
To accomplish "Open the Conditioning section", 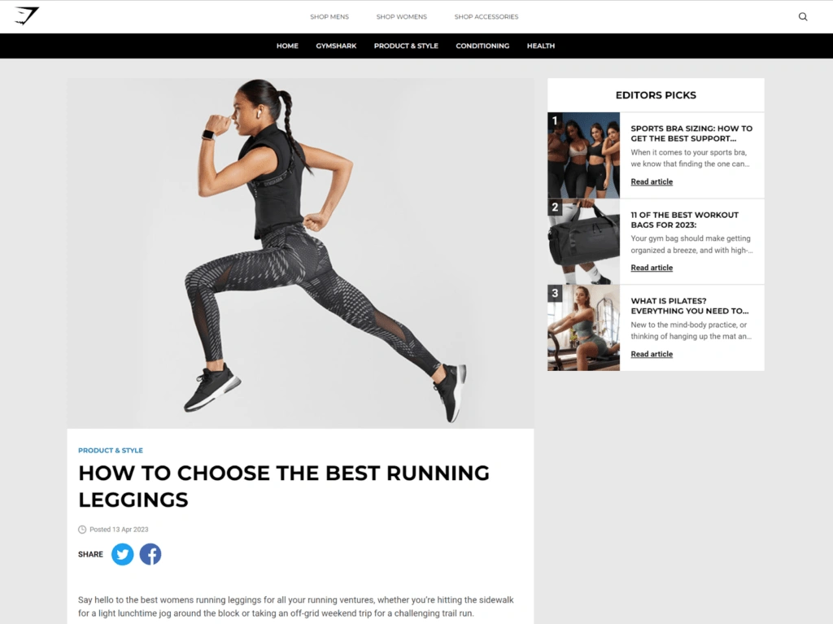I will point(482,46).
